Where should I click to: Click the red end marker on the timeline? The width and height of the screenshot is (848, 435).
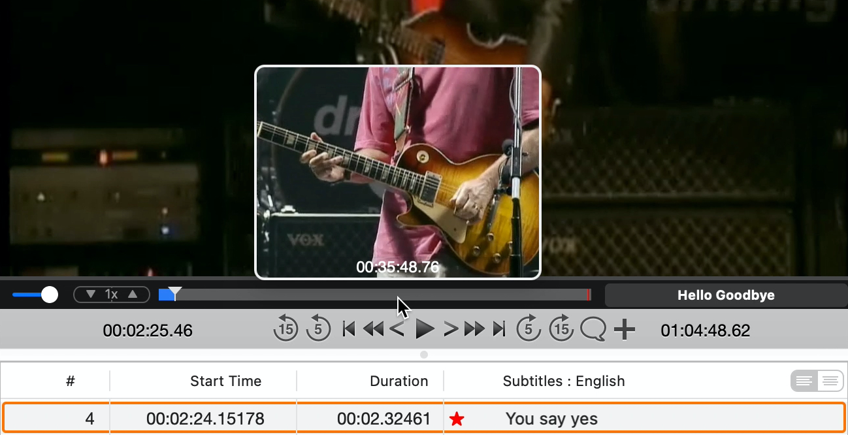click(x=589, y=295)
